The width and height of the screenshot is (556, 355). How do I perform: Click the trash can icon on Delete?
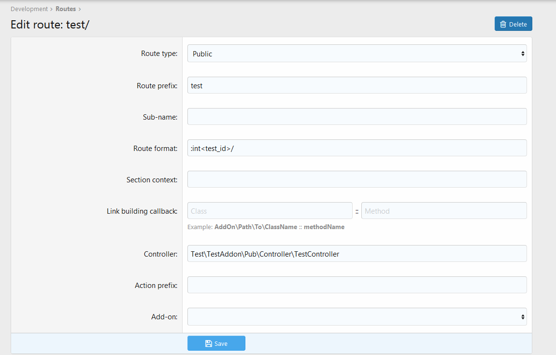503,24
